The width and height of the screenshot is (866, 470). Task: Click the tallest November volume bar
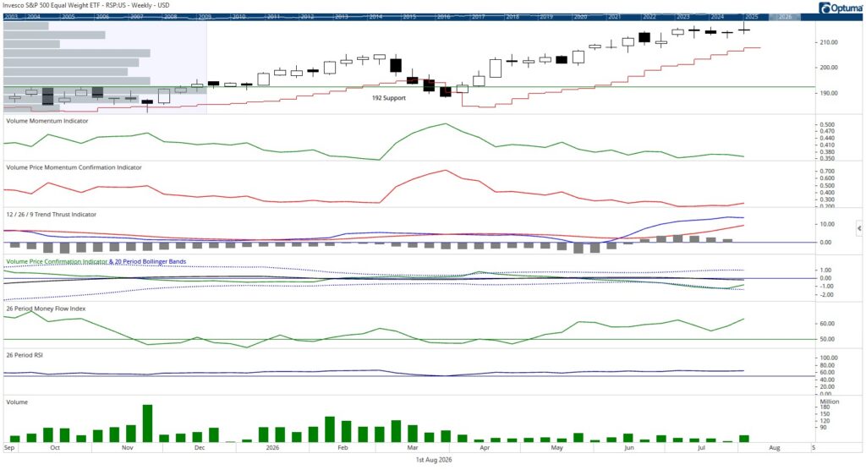click(x=147, y=424)
